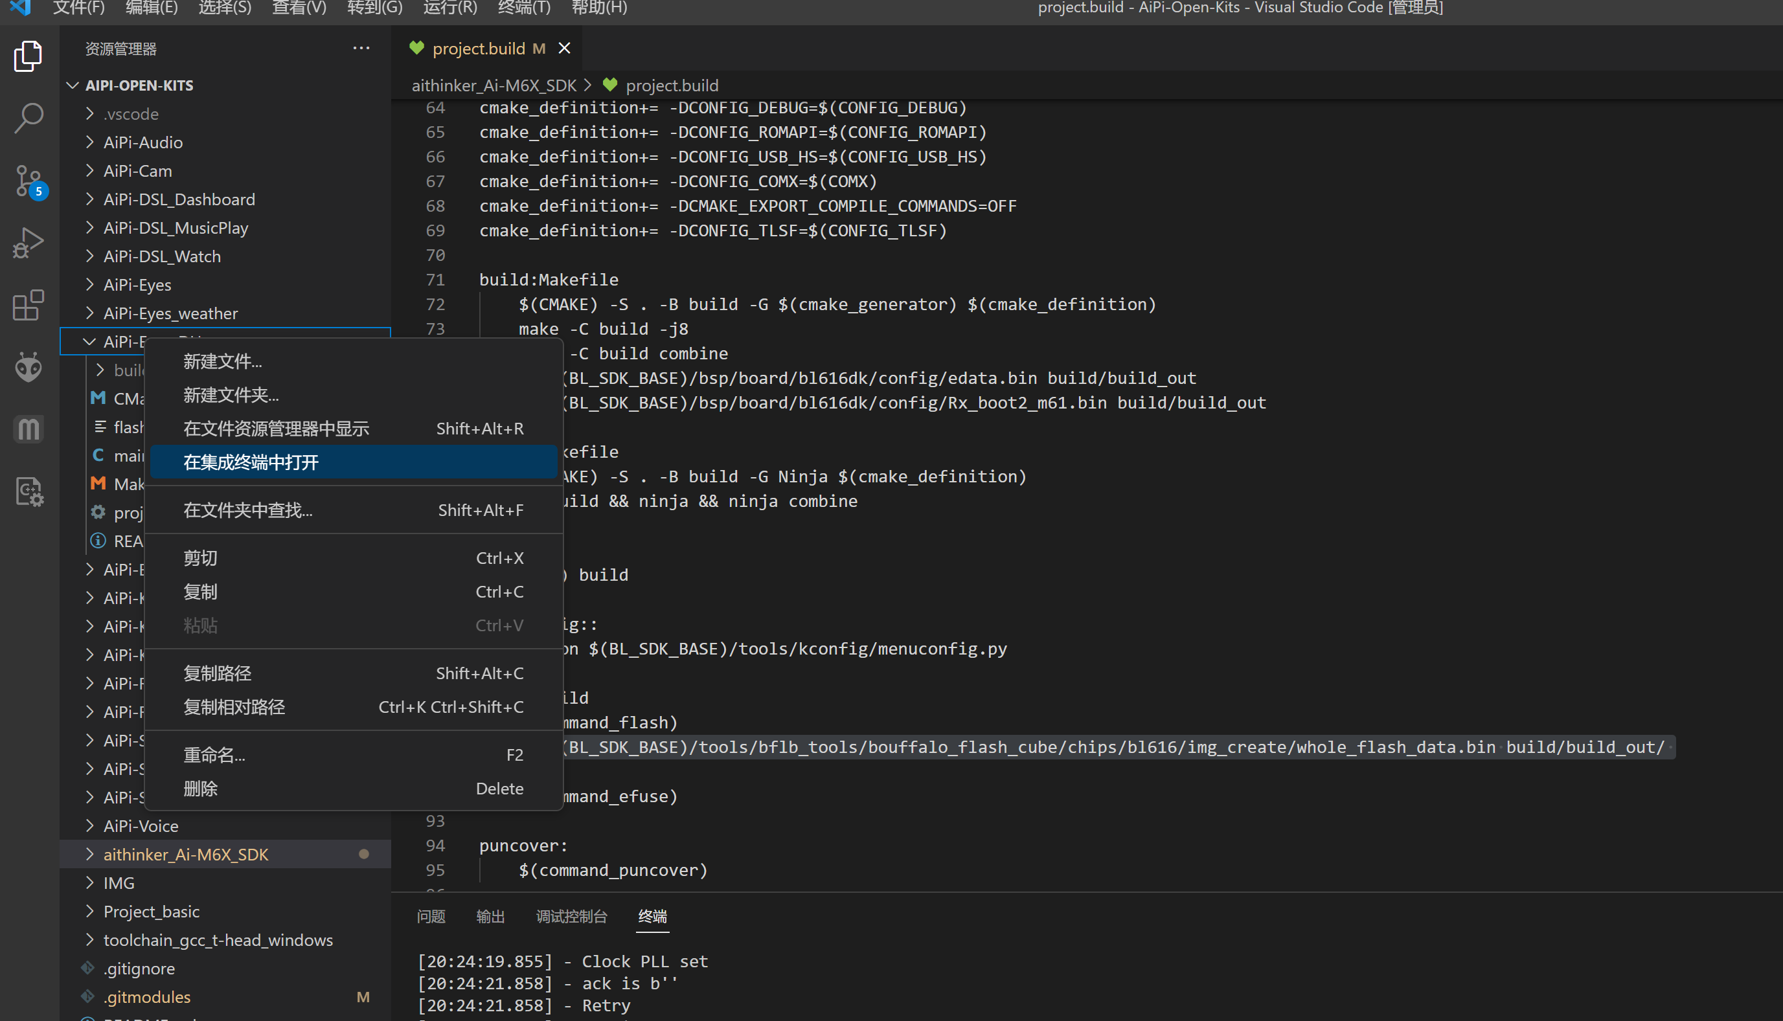Open the .gitignore file
Image resolution: width=1783 pixels, height=1021 pixels.
(225, 969)
